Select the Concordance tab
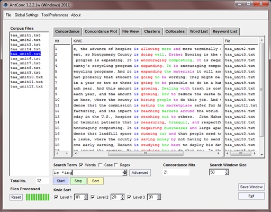Screen dimensions: 271x212 pos(67,31)
